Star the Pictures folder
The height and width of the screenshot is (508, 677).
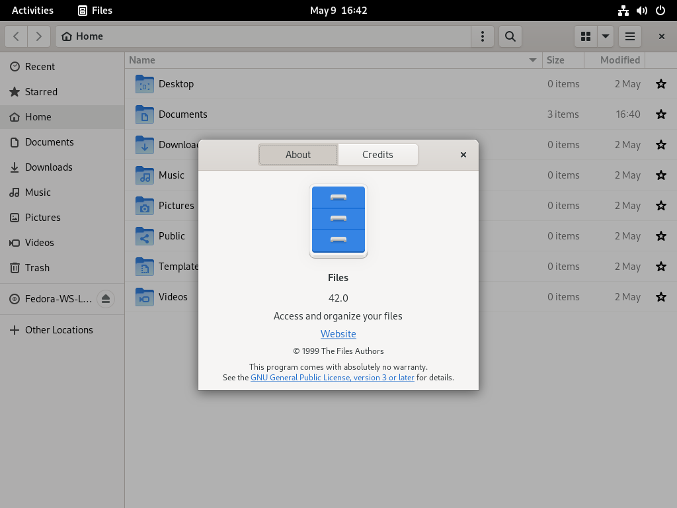[661, 206]
